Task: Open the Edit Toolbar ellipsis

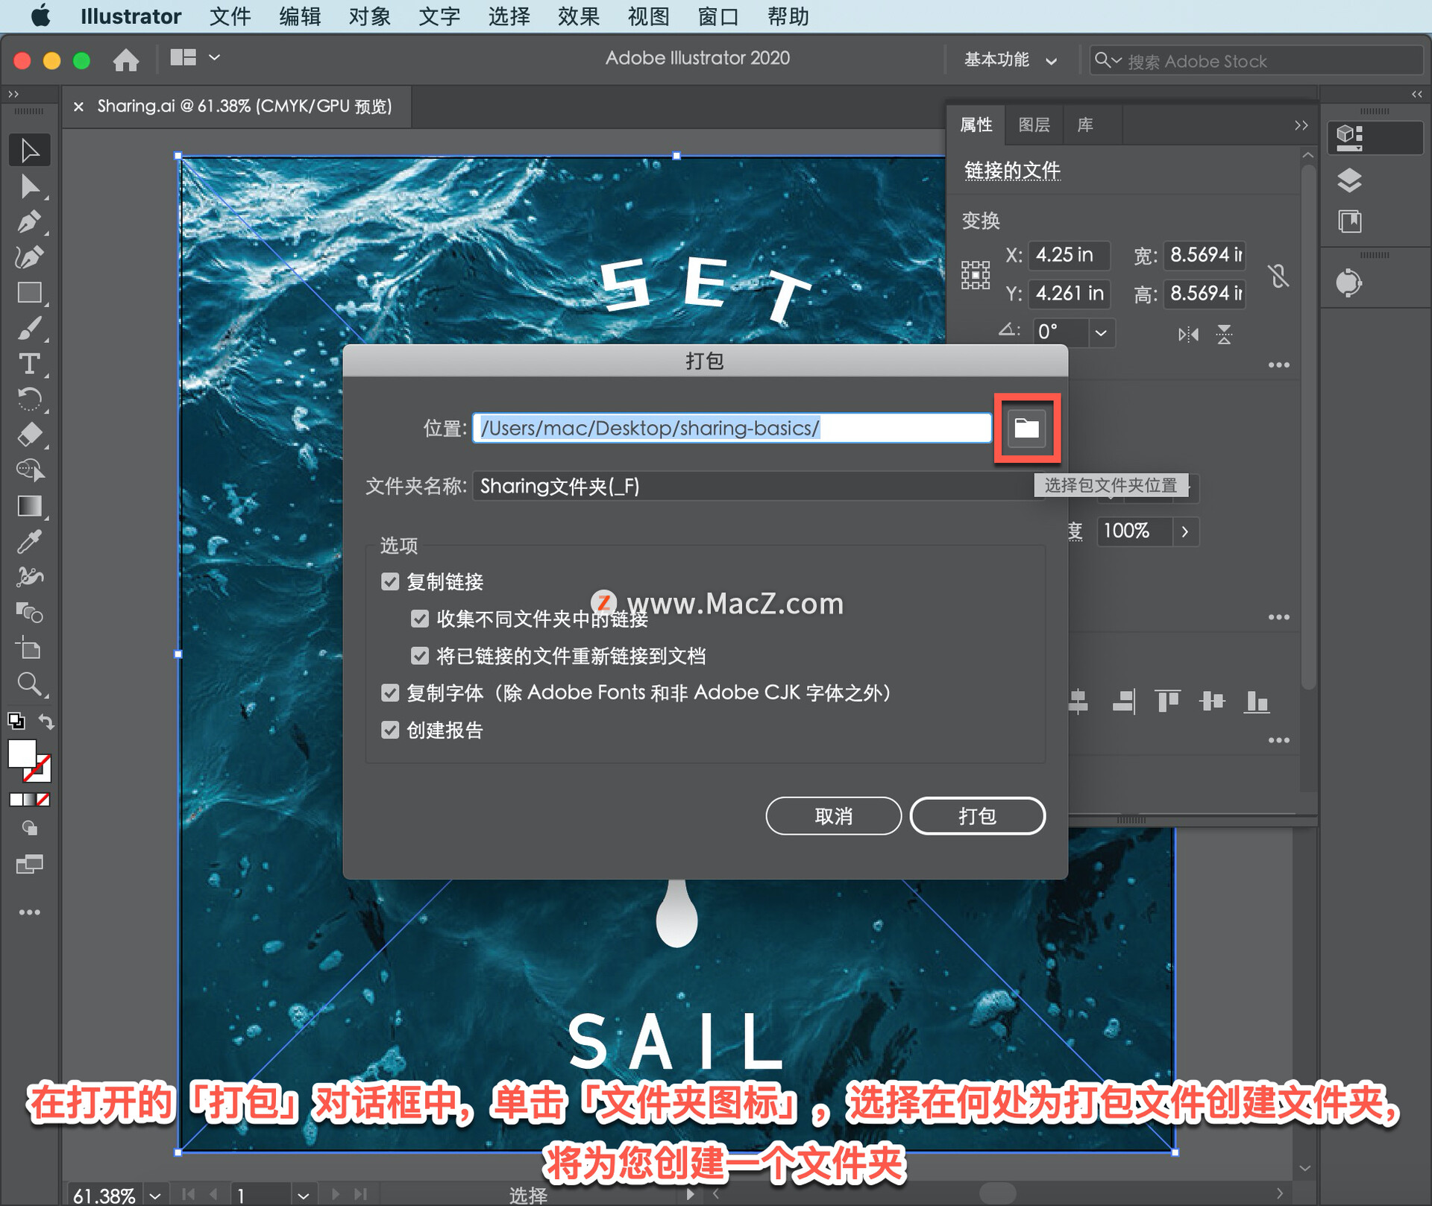Action: [30, 912]
